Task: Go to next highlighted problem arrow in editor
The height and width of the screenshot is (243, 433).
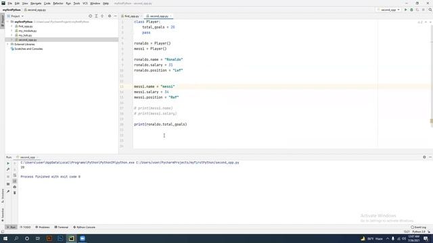Action: click(430, 22)
